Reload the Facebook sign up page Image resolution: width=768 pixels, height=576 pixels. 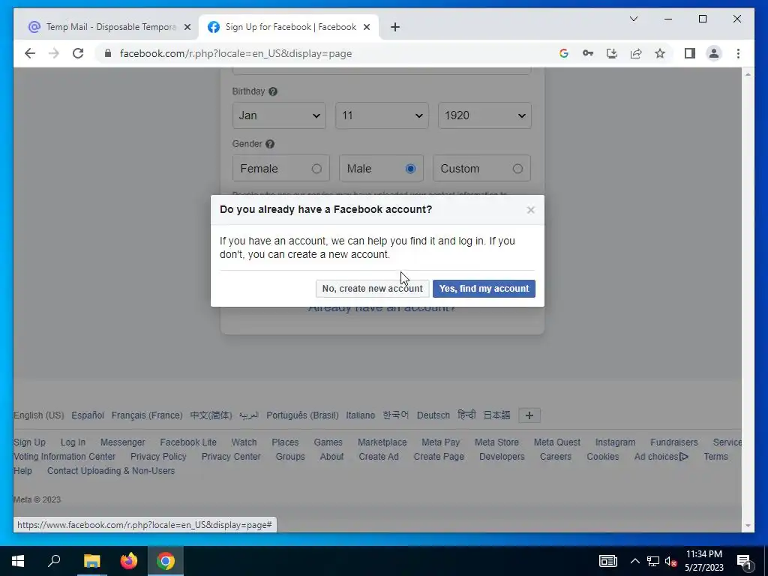click(x=78, y=53)
